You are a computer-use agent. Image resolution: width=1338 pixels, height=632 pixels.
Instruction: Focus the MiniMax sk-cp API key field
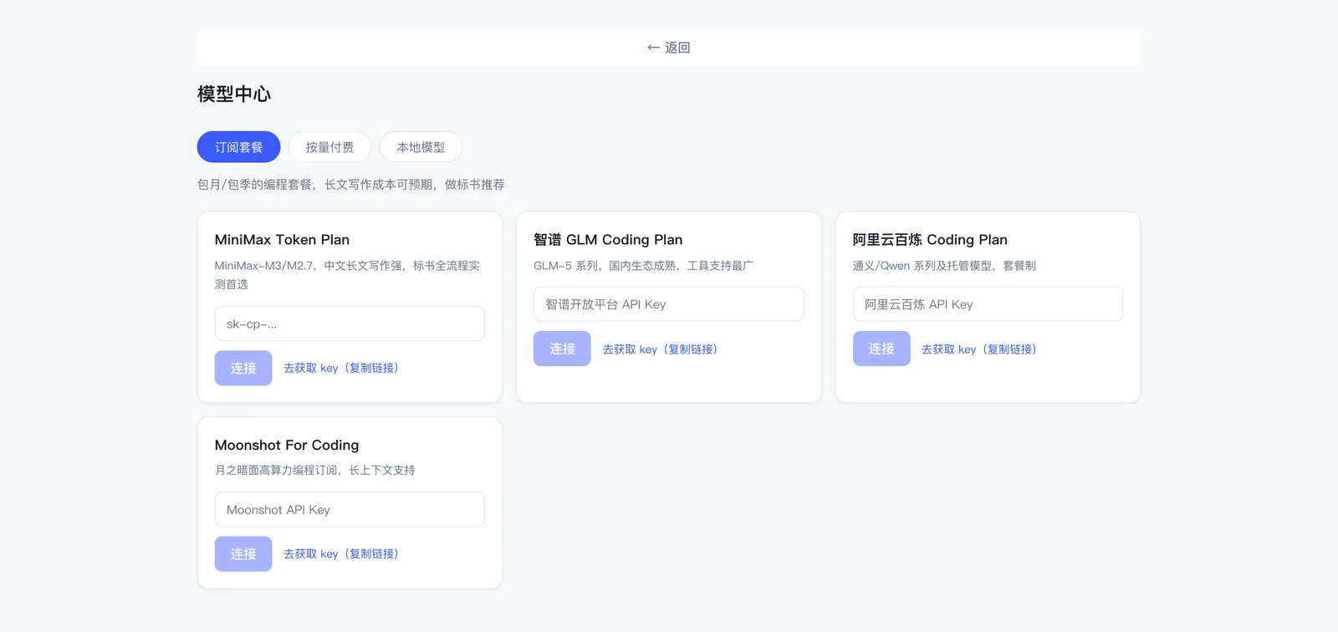pos(350,324)
